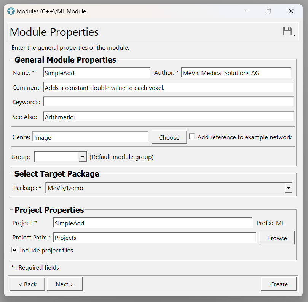Image resolution: width=308 pixels, height=302 pixels.
Task: Maximize the module wizard window
Action: point(269,11)
